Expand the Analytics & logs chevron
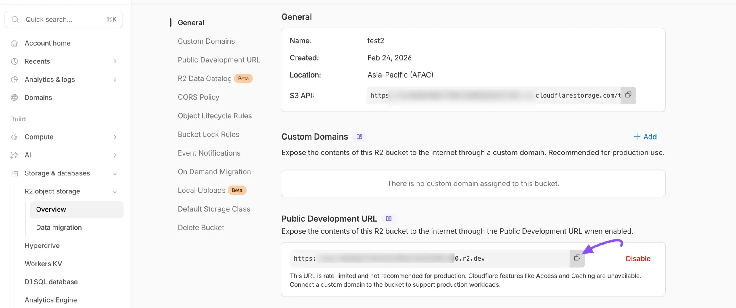 (115, 80)
